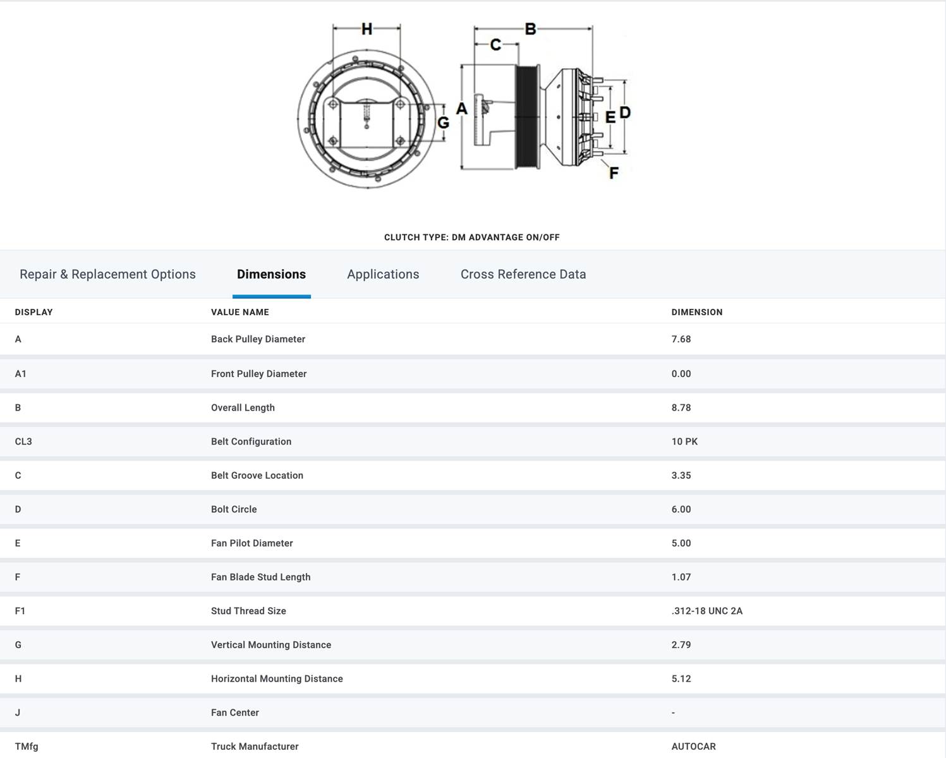Screen dimensions: 946x758
Task: Select the Dimensions tab
Action: coord(271,274)
